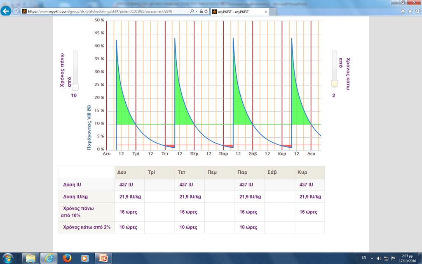The image size is (422, 264).
Task: Open Favorites star icon
Action: point(410,11)
